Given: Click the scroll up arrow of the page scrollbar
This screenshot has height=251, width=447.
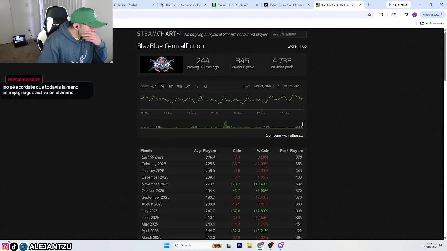Looking at the screenshot, I should coord(445,30).
